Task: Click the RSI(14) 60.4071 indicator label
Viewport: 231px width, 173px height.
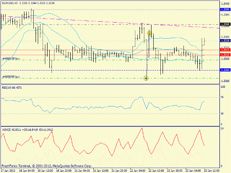Action: (x=12, y=88)
